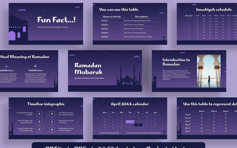Screen dimensions: 237x148
Task: Click the "April 20XX calendar" heading
Action: pos(130,104)
